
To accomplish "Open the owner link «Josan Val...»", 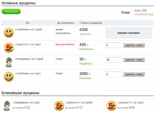I will (x=86, y=34).
